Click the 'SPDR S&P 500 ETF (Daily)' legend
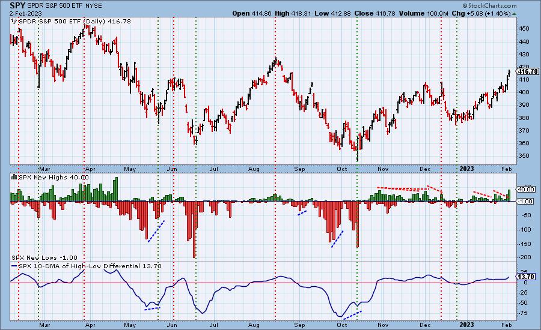Viewport: 541px width, 330px height. coord(62,22)
